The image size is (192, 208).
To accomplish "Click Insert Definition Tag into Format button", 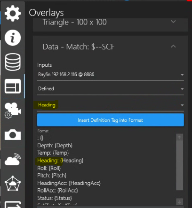I will [x=111, y=120].
